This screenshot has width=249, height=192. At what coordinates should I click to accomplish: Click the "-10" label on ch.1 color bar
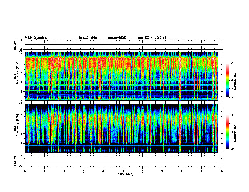point(232,98)
